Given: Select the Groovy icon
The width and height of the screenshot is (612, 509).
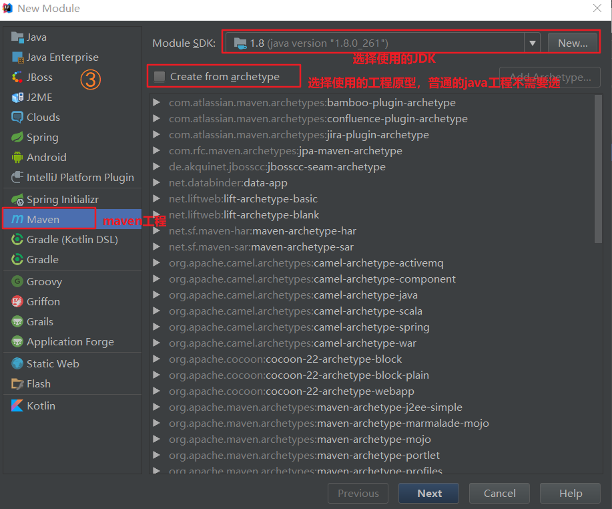Looking at the screenshot, I should (17, 281).
